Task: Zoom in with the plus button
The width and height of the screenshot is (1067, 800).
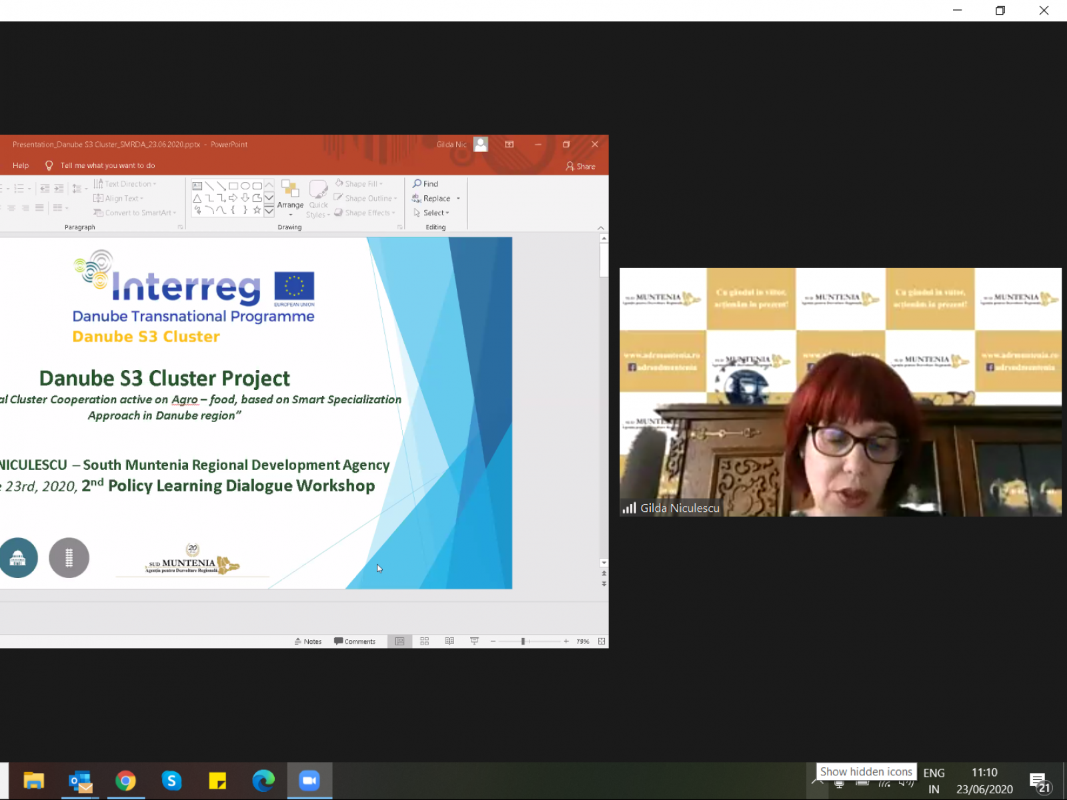Action: click(x=566, y=641)
